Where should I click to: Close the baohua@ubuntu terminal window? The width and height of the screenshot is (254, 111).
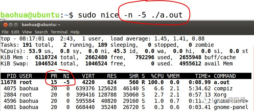coord(5,25)
